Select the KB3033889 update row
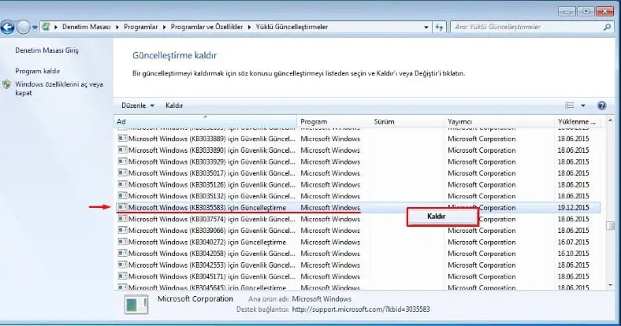Viewport: 621px width, 326px height. (359, 139)
